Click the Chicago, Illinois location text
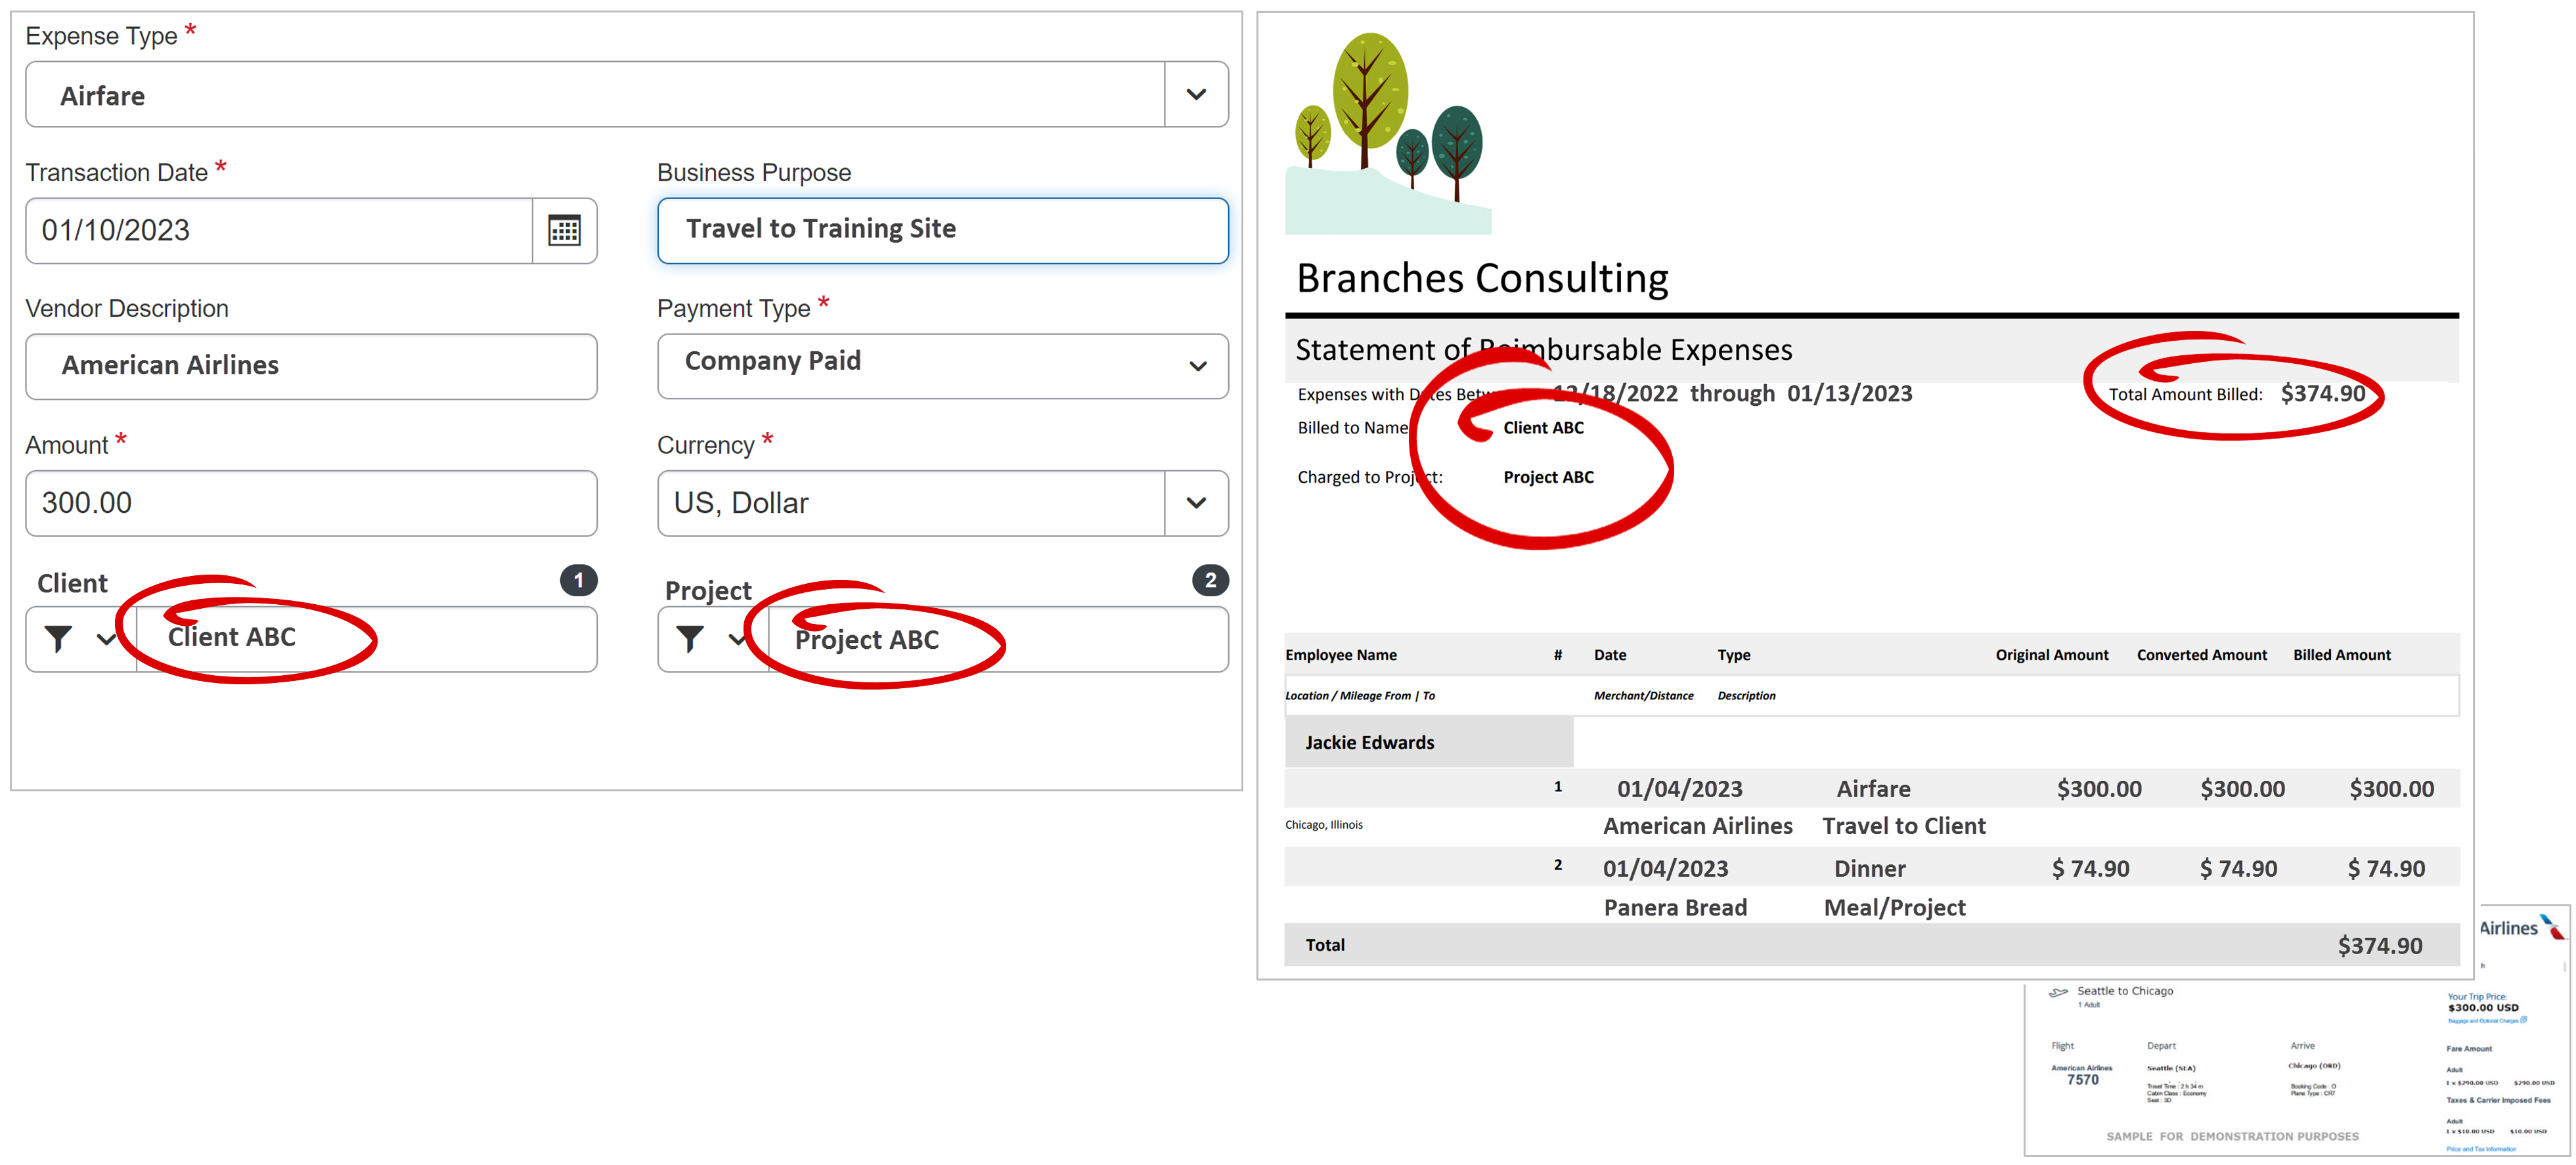 point(1324,825)
